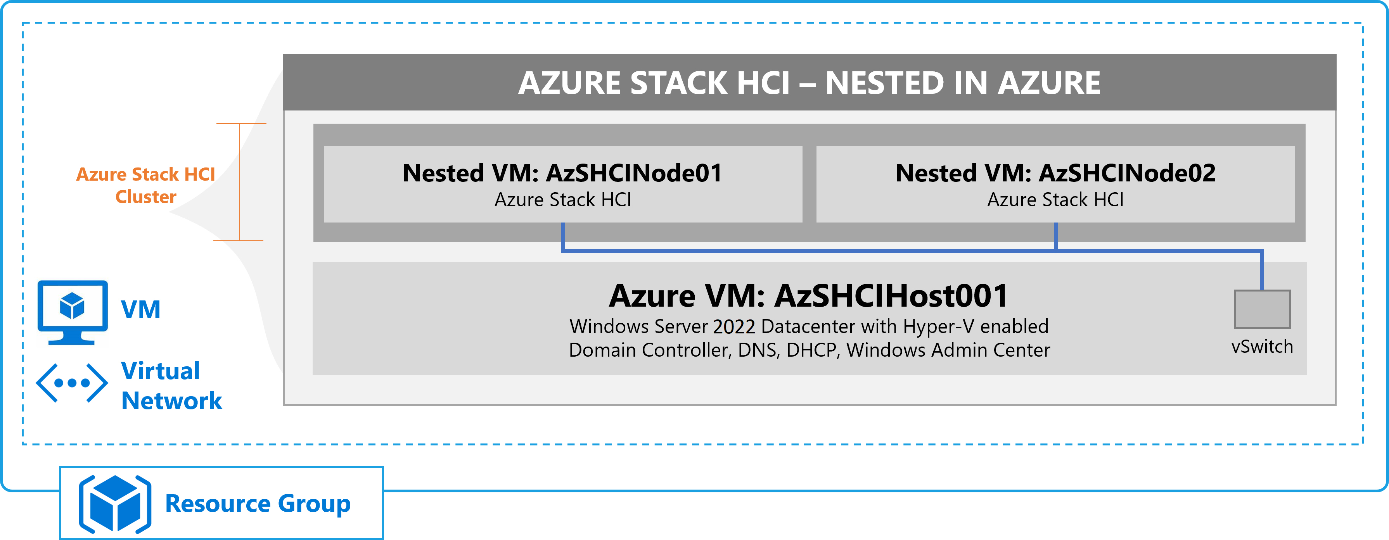1389x540 pixels.
Task: Click the VM monitor icon
Action: [x=72, y=312]
